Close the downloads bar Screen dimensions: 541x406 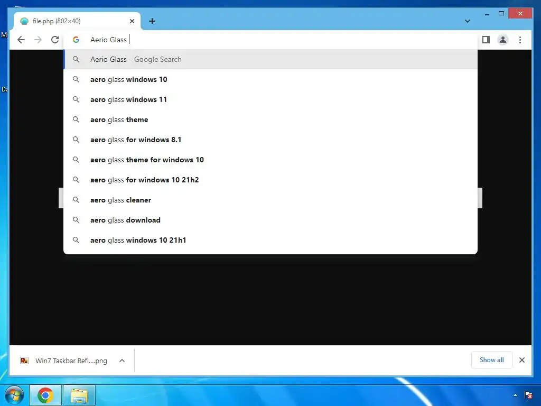coord(521,360)
